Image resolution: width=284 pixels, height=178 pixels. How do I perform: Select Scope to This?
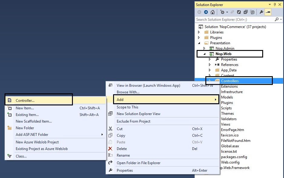click(x=127, y=107)
